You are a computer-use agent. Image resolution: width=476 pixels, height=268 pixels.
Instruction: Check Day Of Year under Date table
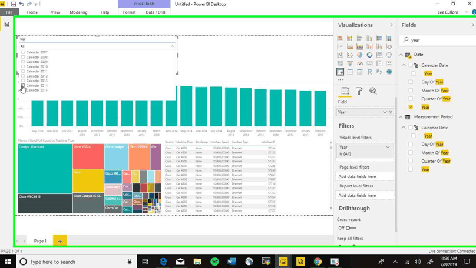(411, 82)
